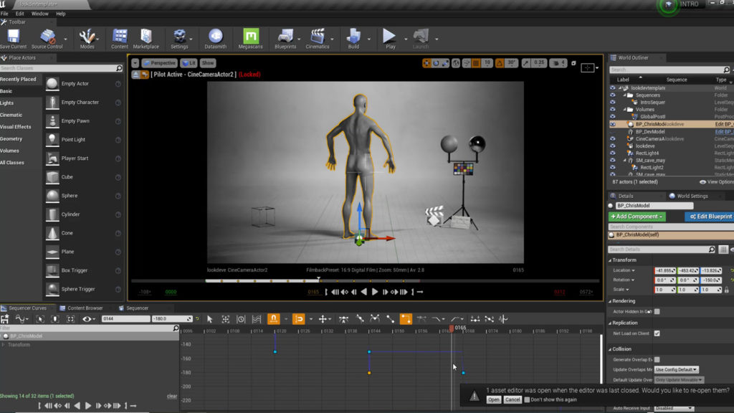Select the Modes icon in the toolbar
This screenshot has height=413, width=734.
click(x=87, y=37)
